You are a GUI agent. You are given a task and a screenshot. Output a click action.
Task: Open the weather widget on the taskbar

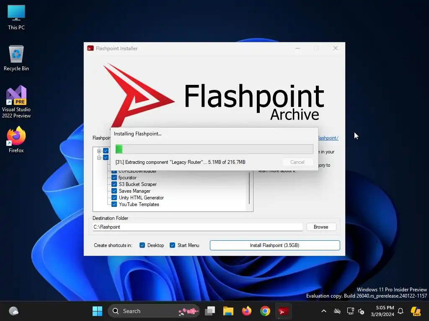[13, 311]
